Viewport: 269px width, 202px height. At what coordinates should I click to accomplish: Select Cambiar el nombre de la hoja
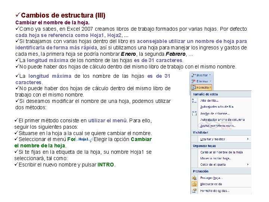click(221, 152)
